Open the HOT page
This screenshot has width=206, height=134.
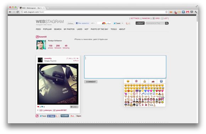[x=86, y=29]
